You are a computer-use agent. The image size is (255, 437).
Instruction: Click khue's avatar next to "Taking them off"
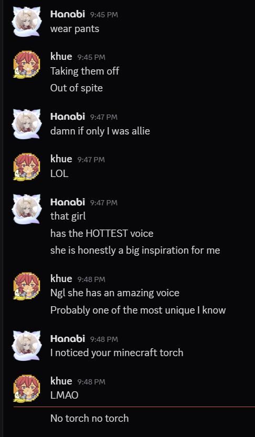point(27,65)
